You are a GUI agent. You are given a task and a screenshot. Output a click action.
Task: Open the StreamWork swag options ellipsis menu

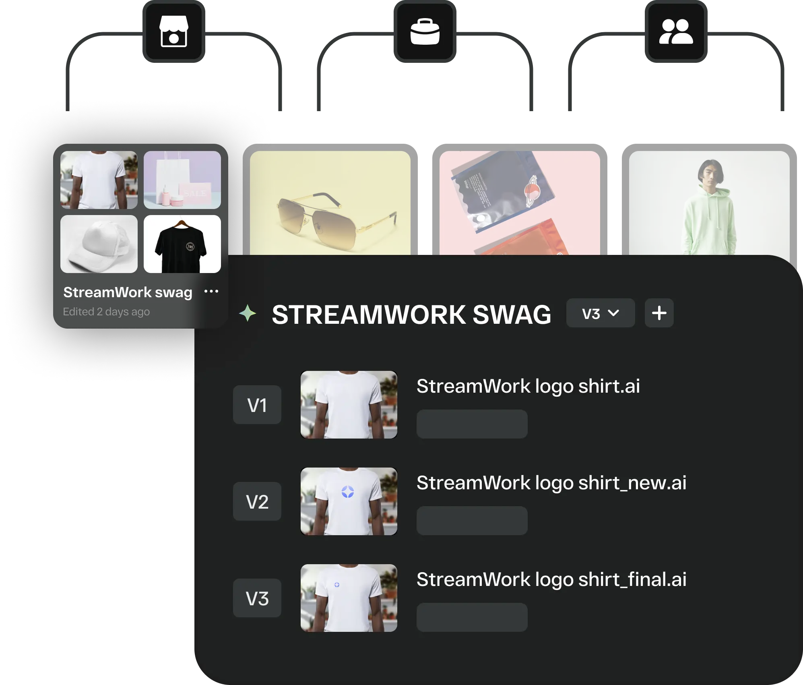212,291
